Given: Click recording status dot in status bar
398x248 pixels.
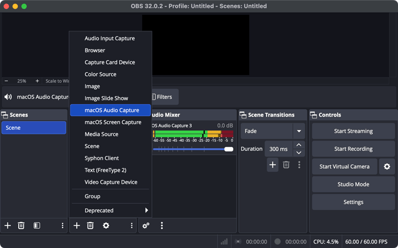Looking at the screenshot, I should (x=277, y=241).
